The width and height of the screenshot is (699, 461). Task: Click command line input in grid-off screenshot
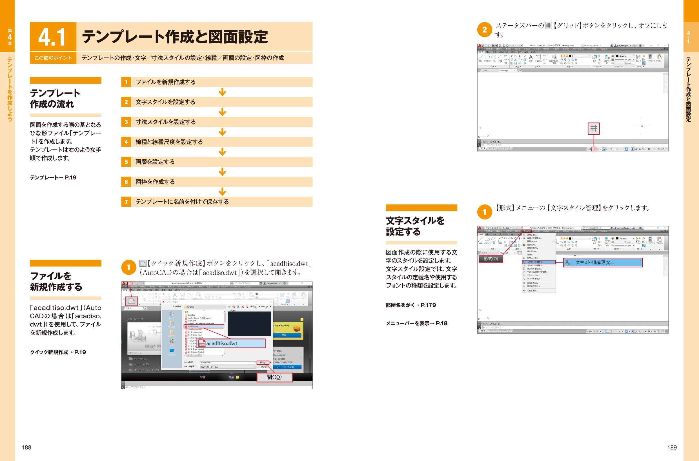pyautogui.click(x=574, y=145)
